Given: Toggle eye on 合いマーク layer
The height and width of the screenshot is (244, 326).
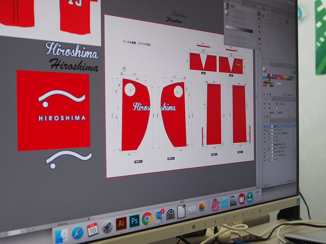Looking at the screenshot, I should click(x=264, y=149).
